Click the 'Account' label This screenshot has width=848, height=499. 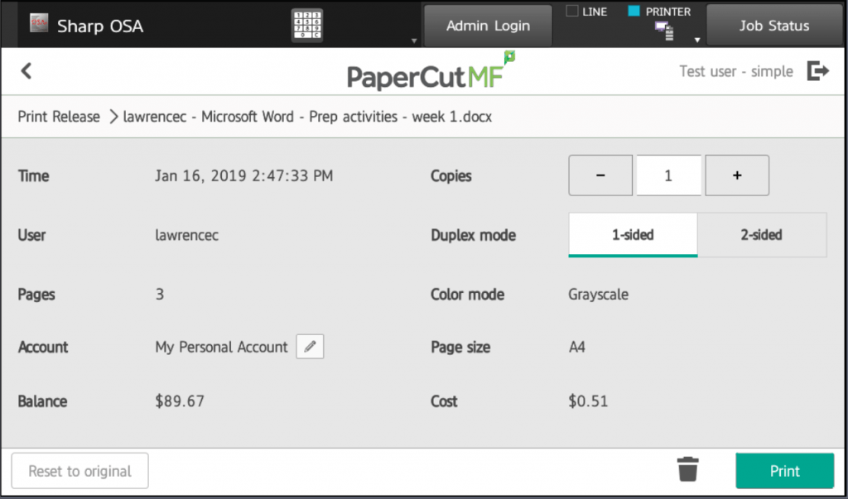point(43,347)
